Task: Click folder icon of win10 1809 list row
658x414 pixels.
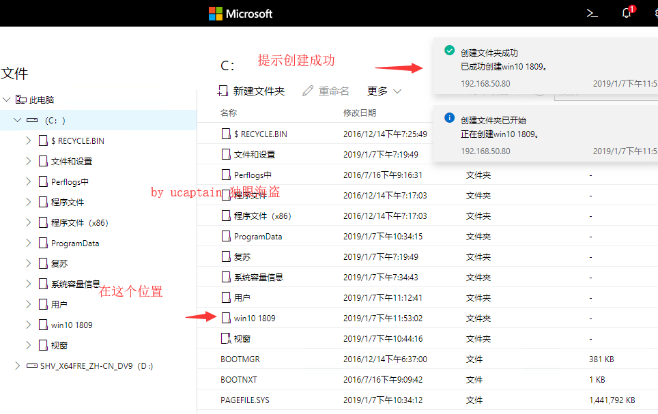Action: coord(226,318)
